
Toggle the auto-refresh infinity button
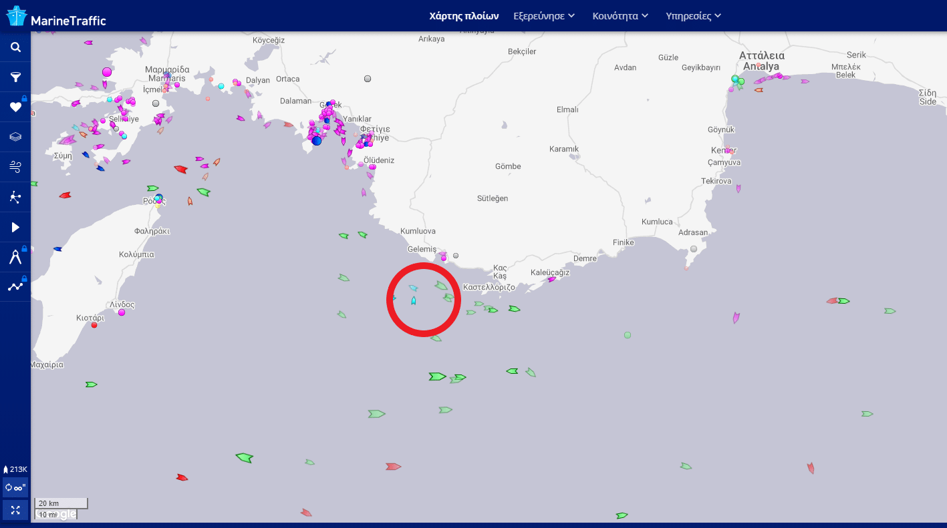click(15, 487)
